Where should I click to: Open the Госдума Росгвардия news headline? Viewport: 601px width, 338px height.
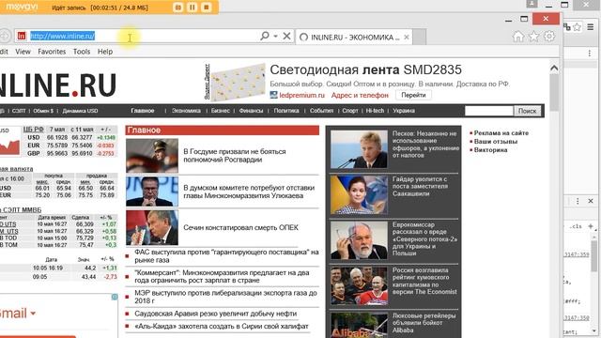click(x=235, y=156)
